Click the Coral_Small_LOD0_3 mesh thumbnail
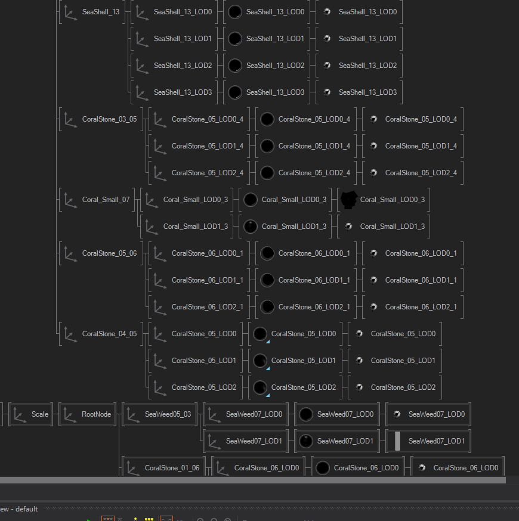The image size is (519, 521). [x=348, y=200]
